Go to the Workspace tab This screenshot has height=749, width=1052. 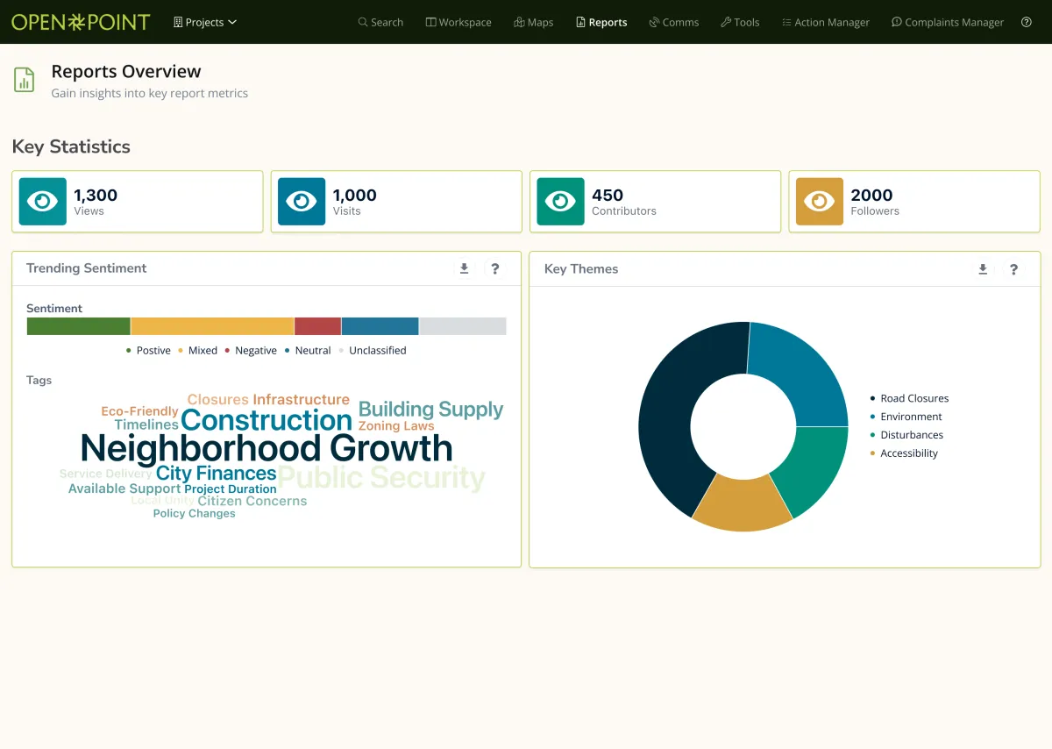point(458,23)
